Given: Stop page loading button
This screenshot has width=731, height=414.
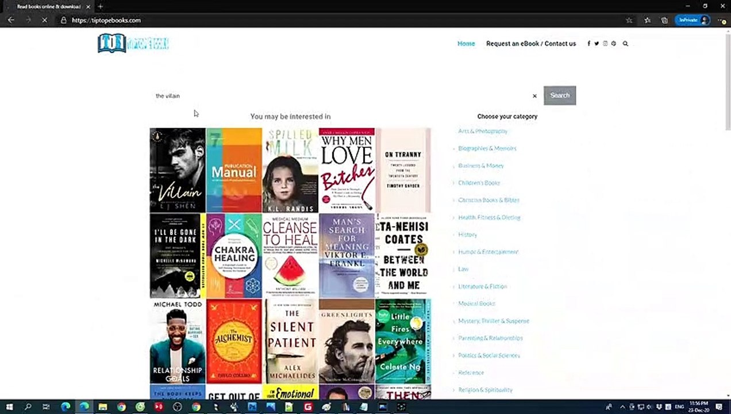Looking at the screenshot, I should [x=44, y=20].
